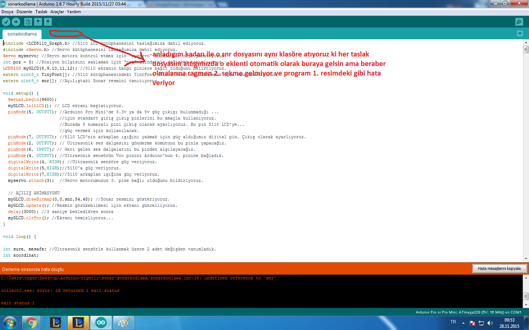Click the 'myGLCD.clrScr();' line
The image size is (529, 330).
tap(61, 218)
